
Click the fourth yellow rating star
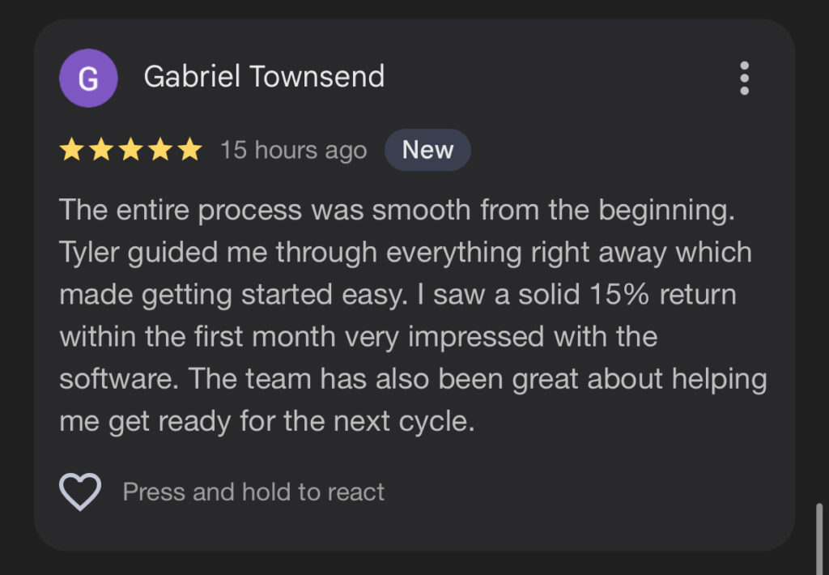(160, 150)
